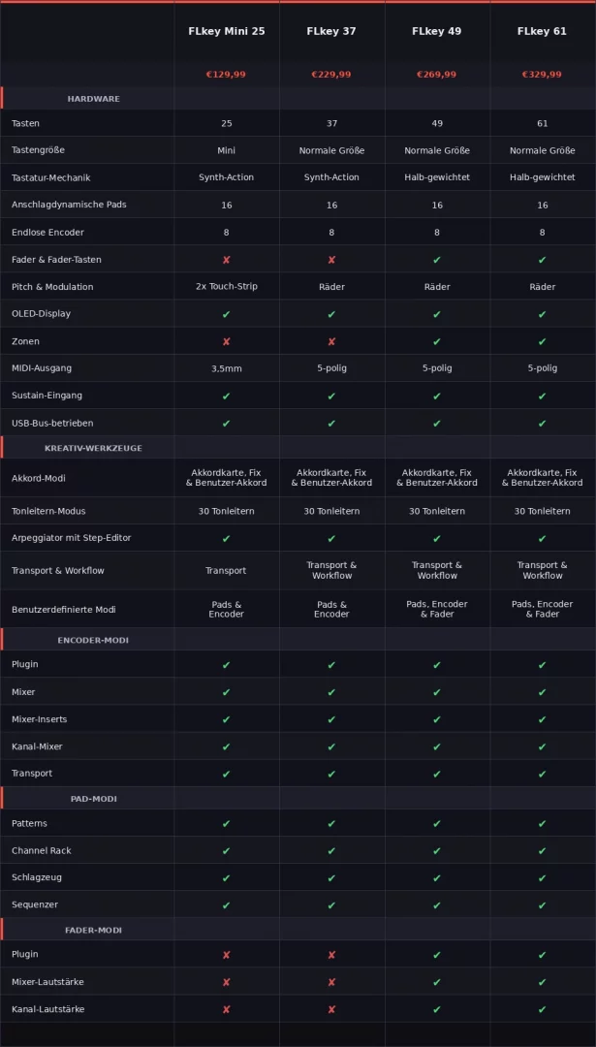Click the Fader-Modi Plugin checkmark under FLkey 61

pos(542,955)
